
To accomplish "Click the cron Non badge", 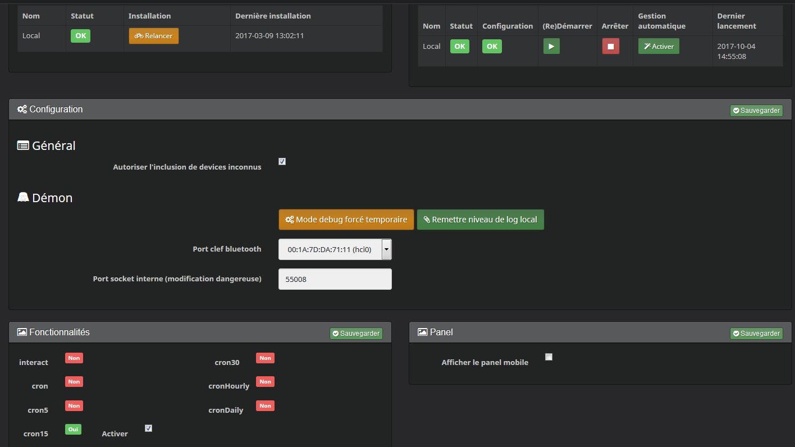I will pos(74,382).
